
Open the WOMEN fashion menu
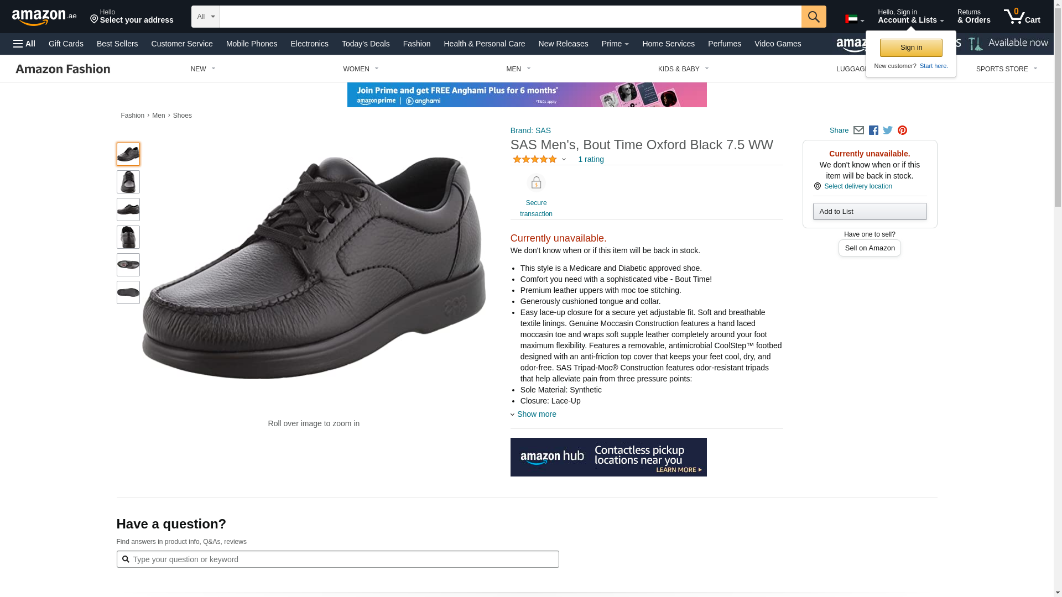pos(361,69)
